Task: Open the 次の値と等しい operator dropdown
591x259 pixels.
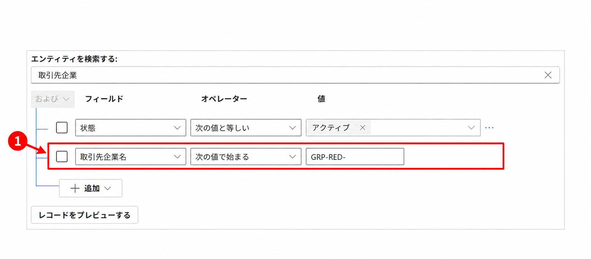Action: (x=246, y=128)
